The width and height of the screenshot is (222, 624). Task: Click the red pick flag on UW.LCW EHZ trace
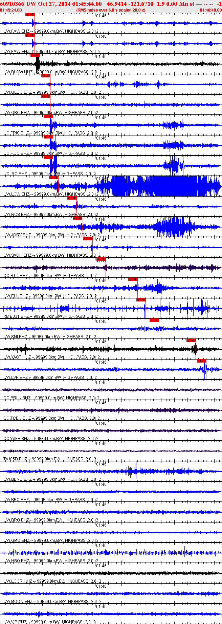pos(54,177)
